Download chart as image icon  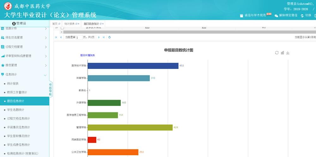(288, 53)
